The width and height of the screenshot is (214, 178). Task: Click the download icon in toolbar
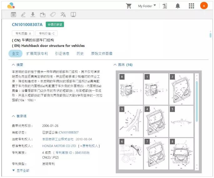pyautogui.click(x=33, y=15)
